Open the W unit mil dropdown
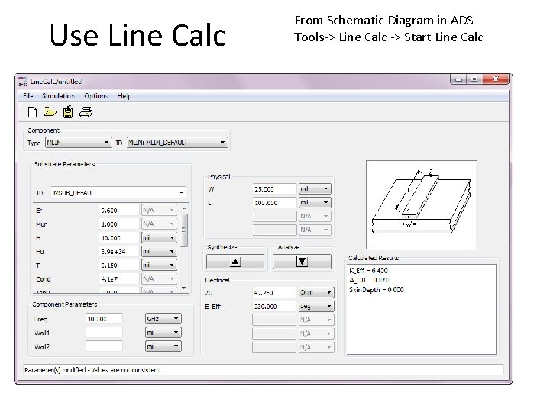 pyautogui.click(x=315, y=189)
